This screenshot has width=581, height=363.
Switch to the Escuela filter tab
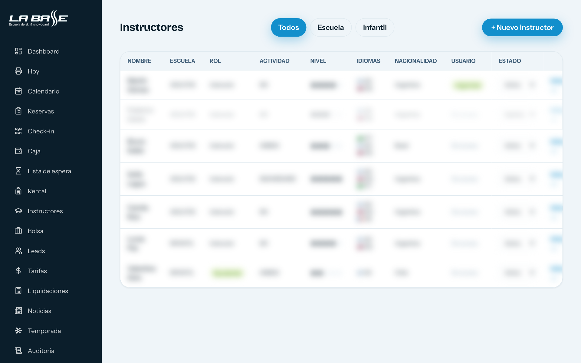[x=330, y=28]
